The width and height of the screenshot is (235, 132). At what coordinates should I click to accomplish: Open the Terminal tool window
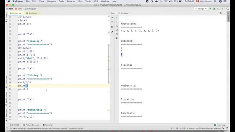click(47, 125)
